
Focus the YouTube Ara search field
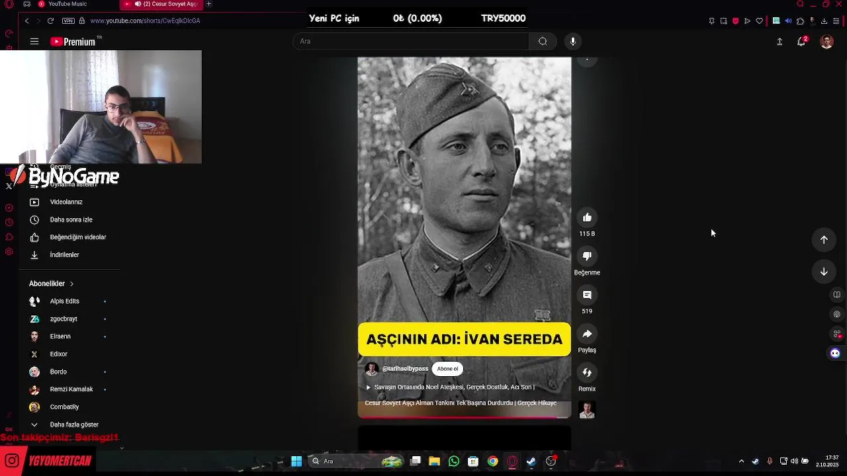tap(411, 41)
